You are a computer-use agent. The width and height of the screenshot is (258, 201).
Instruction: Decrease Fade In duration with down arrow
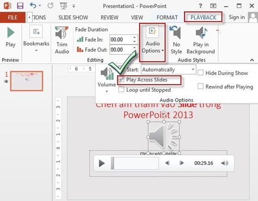pyautogui.click(x=134, y=42)
